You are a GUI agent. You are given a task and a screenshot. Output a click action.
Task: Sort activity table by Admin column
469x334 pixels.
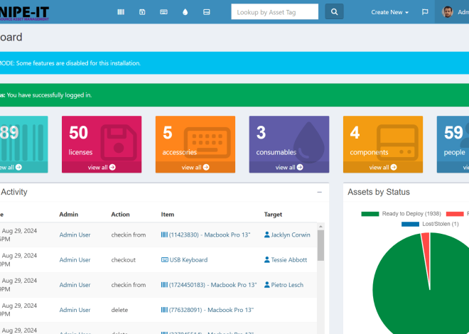(68, 215)
